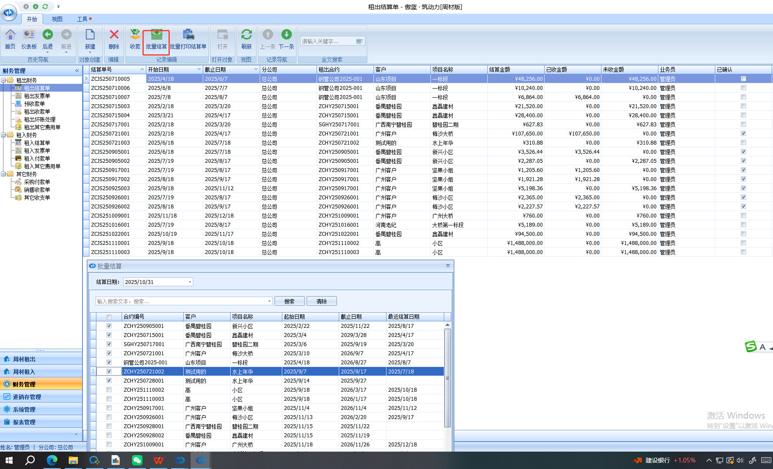Switch to the 视图 ribbon tab

click(57, 19)
